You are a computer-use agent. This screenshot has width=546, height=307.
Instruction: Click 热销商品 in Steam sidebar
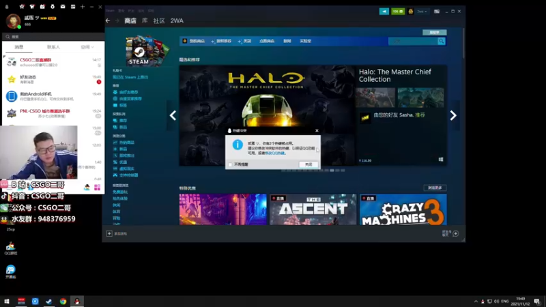[127, 143]
